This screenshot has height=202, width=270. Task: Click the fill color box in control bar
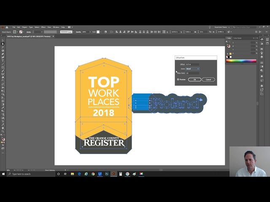[x=15, y=32]
